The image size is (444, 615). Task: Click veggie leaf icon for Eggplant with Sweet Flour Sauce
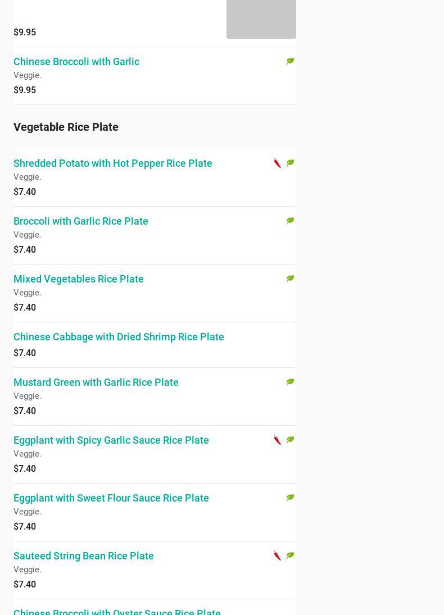pyautogui.click(x=290, y=498)
